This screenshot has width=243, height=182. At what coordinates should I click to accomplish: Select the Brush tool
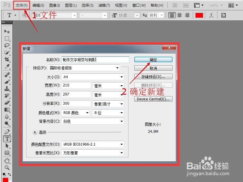pos(7,82)
